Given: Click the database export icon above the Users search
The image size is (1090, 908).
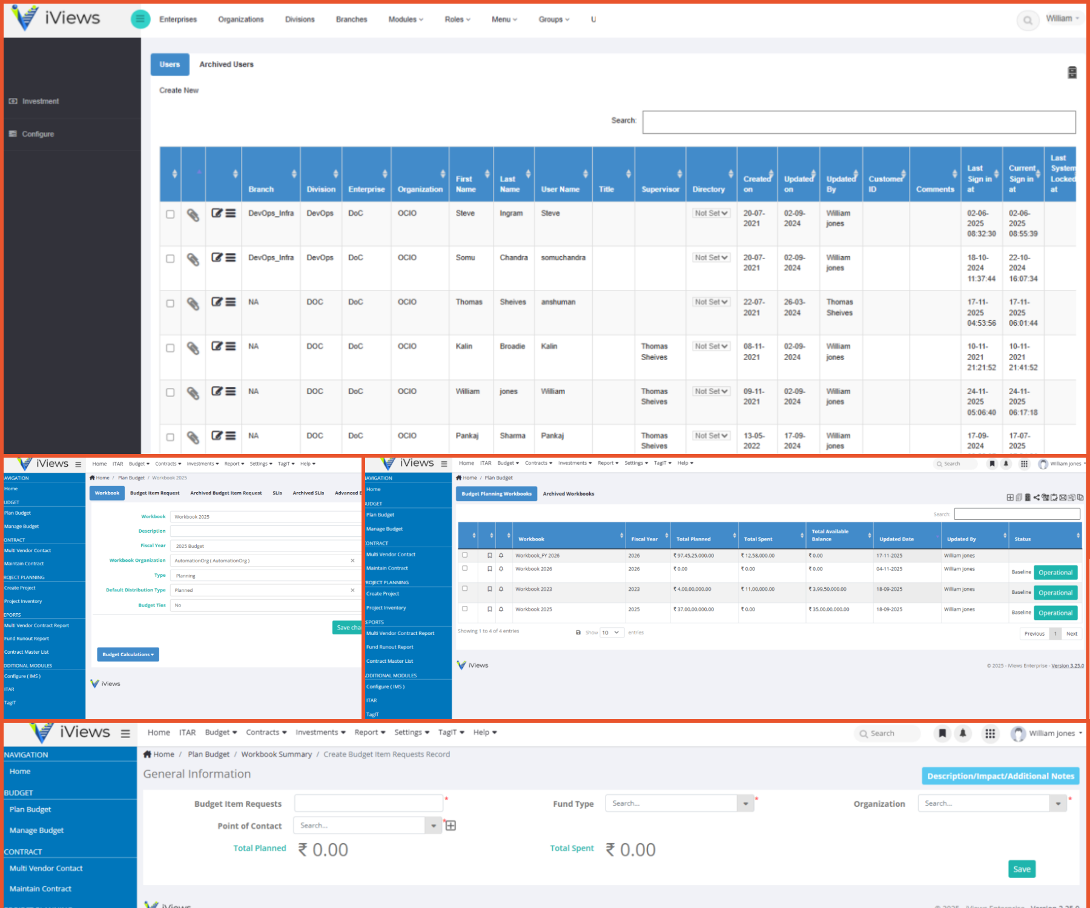Looking at the screenshot, I should click(1072, 73).
